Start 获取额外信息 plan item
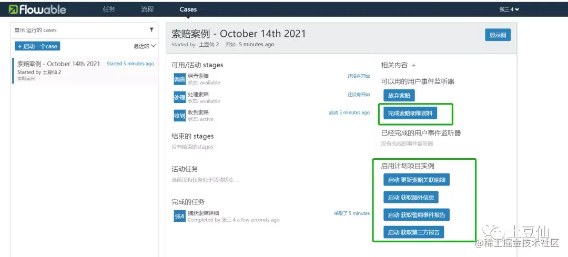The height and width of the screenshot is (257, 568). click(x=411, y=198)
